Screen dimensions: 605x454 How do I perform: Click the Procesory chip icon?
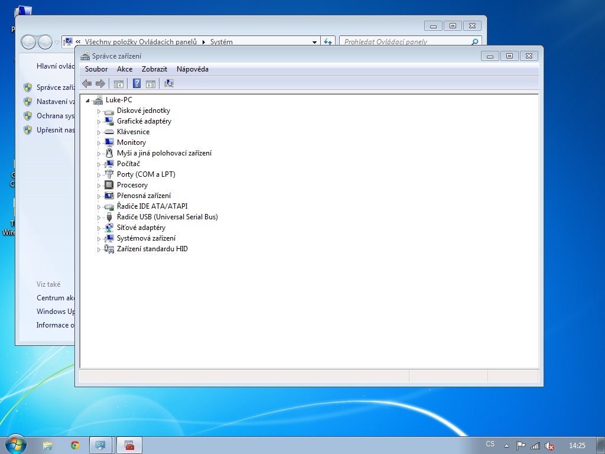click(109, 185)
